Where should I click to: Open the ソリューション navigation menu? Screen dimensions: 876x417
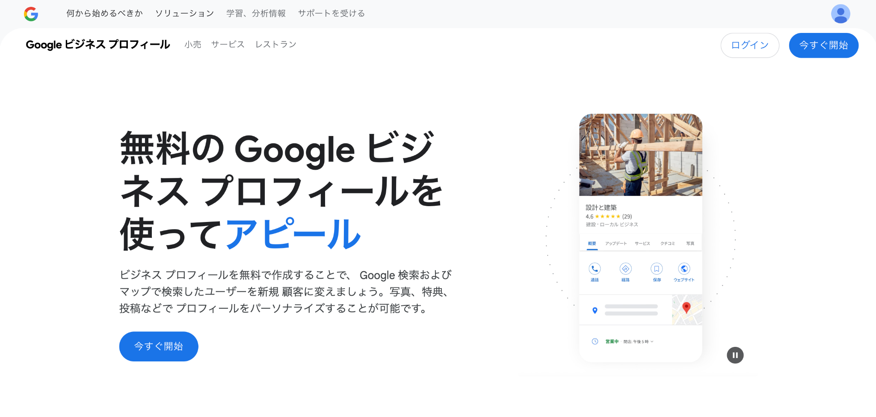[x=184, y=13]
